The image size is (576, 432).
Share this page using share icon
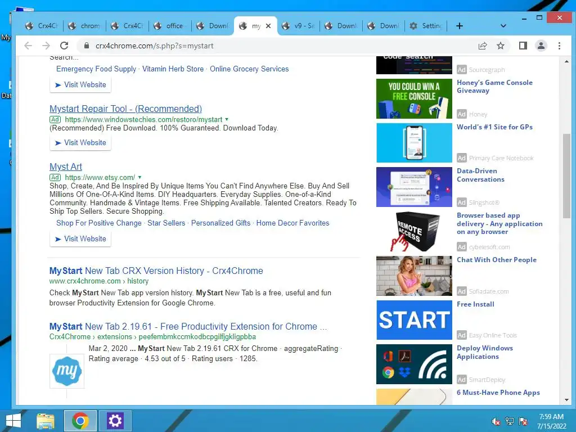pos(482,46)
